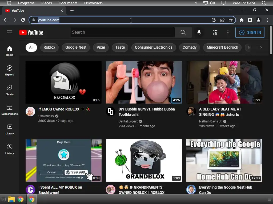Open Dental Digest channel avatar

coord(111,112)
